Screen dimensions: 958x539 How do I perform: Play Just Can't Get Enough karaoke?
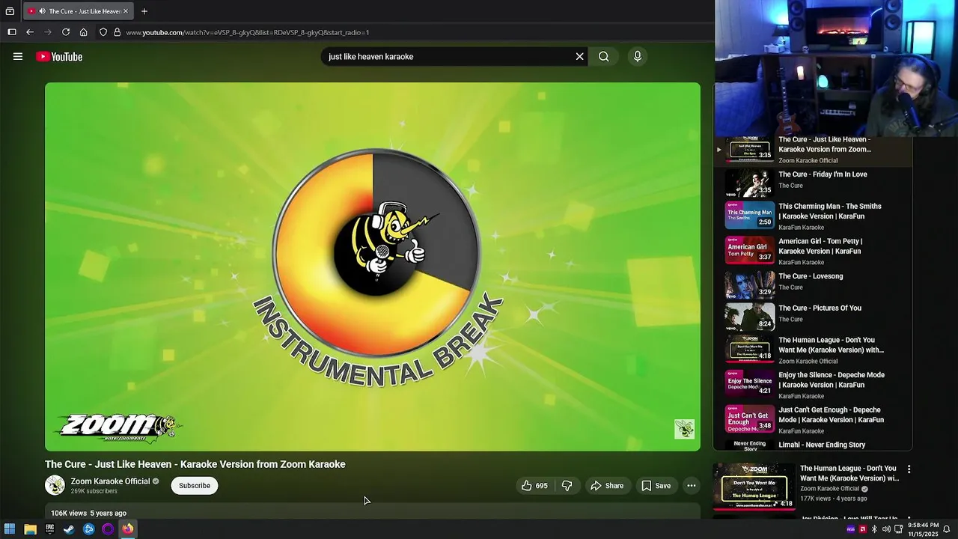(813, 419)
